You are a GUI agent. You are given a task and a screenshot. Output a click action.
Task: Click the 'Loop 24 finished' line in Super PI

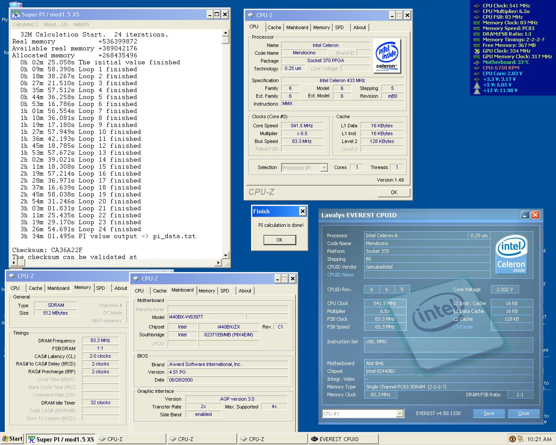(81, 229)
